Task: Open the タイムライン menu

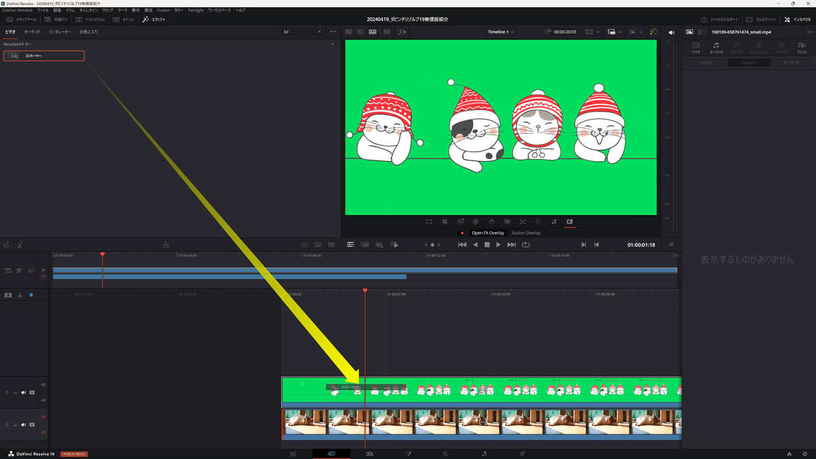Action: point(88,10)
